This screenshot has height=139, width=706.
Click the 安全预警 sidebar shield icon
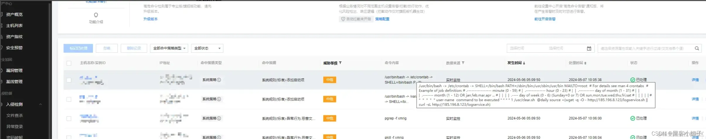pyautogui.click(x=1, y=48)
